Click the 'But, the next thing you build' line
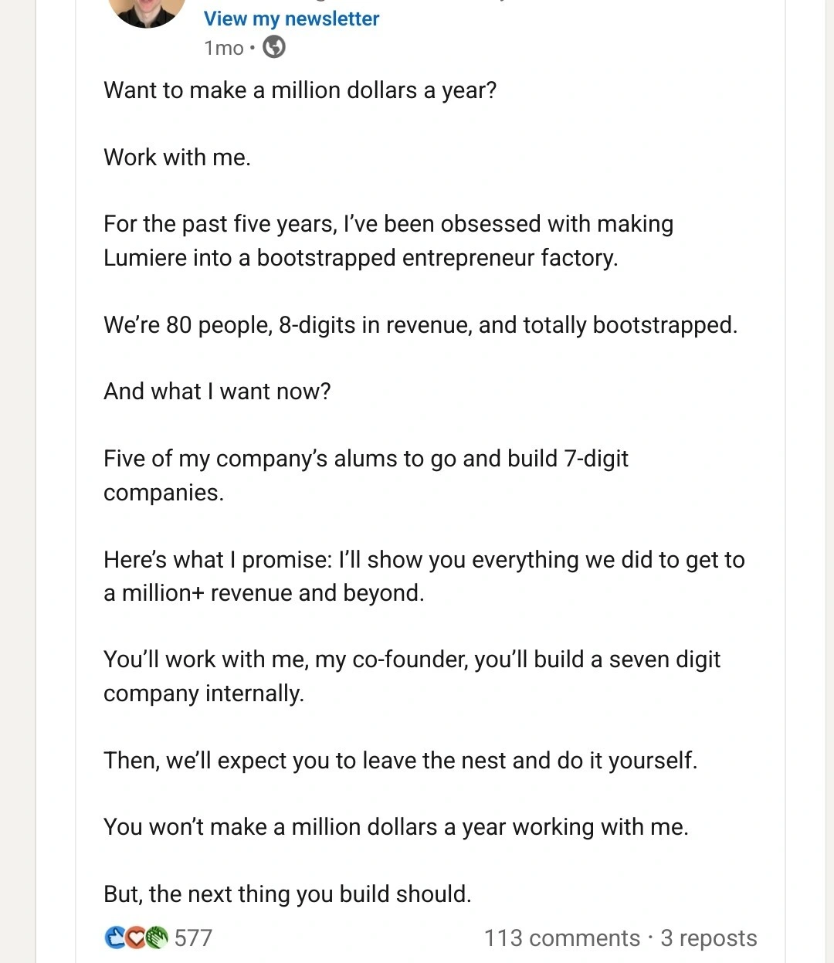Screen dimensions: 834x963 click(287, 894)
